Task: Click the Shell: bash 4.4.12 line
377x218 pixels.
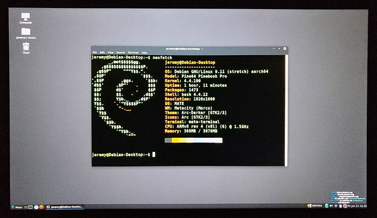Action: (186, 94)
